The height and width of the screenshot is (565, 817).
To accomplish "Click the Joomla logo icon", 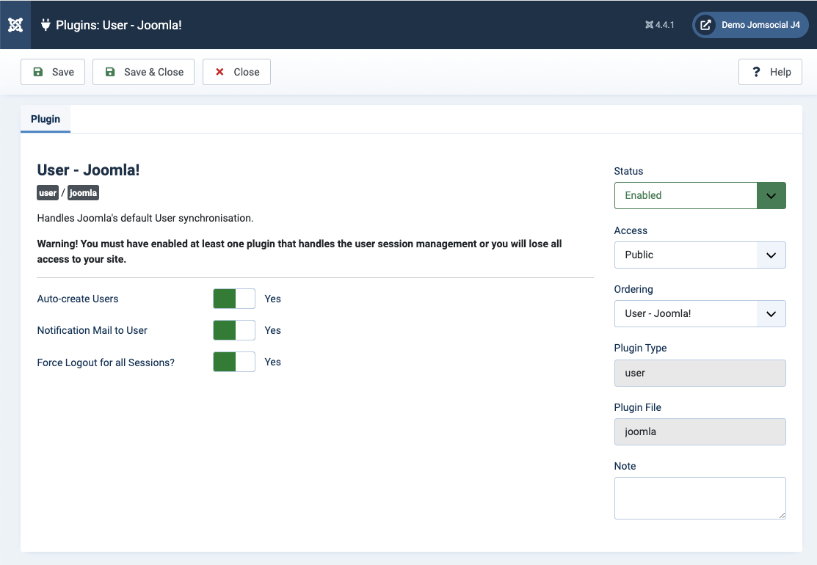I will point(15,25).
